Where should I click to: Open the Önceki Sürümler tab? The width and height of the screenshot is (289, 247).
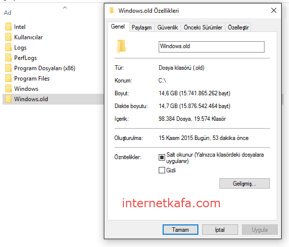click(x=203, y=27)
